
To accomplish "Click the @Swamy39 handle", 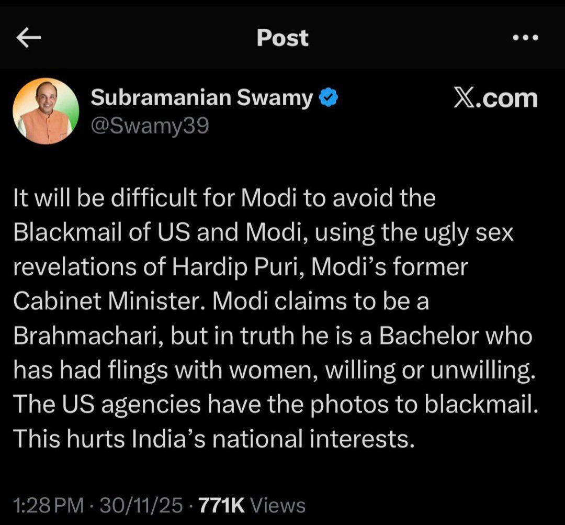I will tap(150, 126).
